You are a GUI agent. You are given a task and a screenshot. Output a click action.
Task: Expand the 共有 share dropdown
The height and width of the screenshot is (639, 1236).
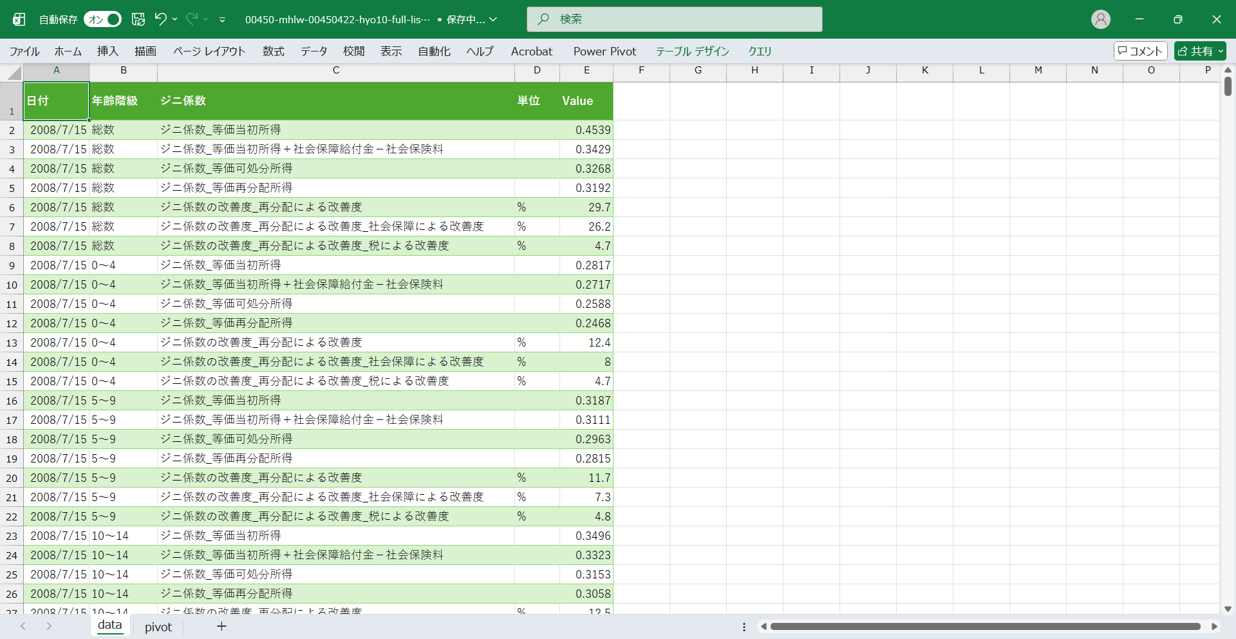(x=1221, y=51)
